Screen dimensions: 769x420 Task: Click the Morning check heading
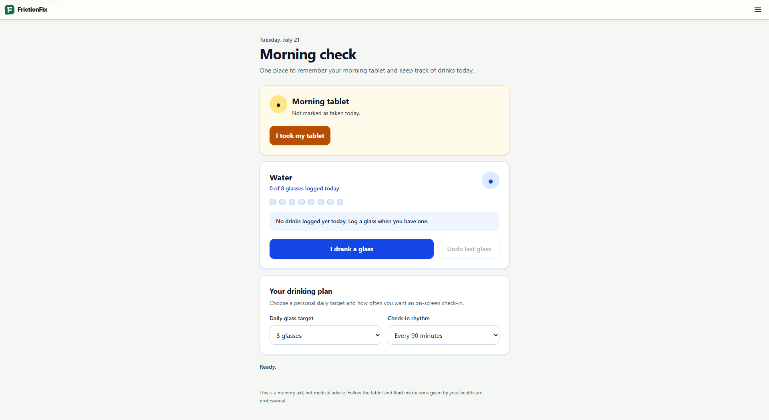pyautogui.click(x=308, y=54)
